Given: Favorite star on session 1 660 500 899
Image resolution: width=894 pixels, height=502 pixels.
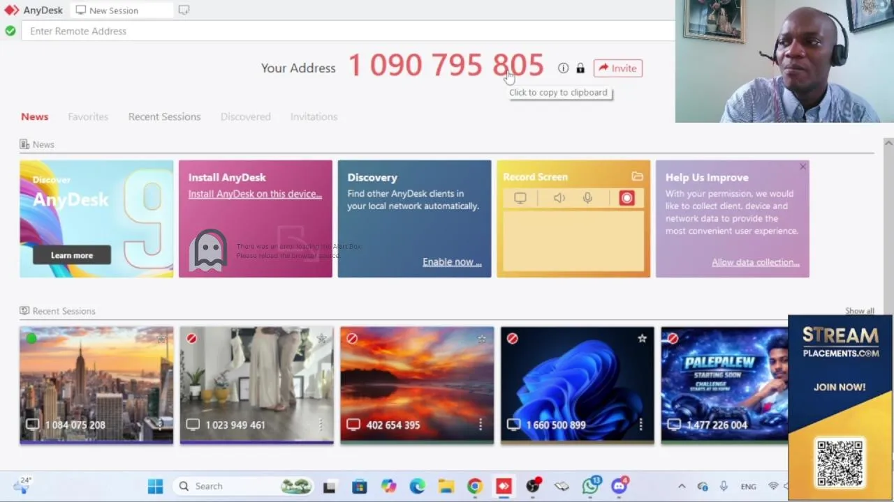Looking at the screenshot, I should click(642, 339).
